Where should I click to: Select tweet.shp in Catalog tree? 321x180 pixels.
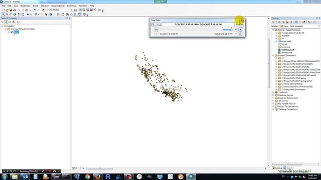(x=285, y=47)
